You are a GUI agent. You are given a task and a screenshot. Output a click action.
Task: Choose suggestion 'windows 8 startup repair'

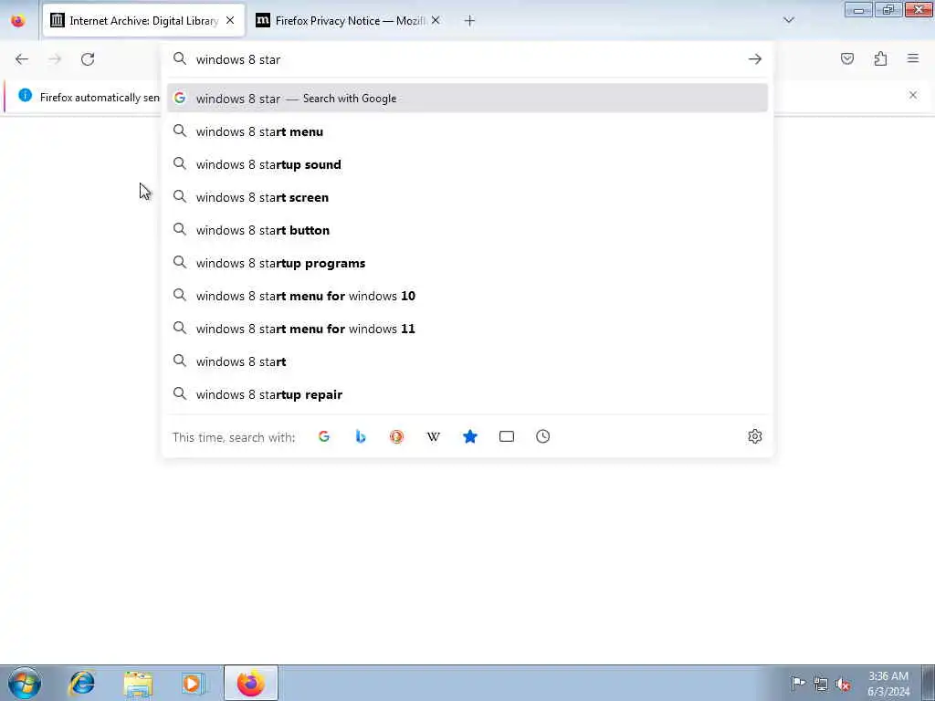point(467,394)
